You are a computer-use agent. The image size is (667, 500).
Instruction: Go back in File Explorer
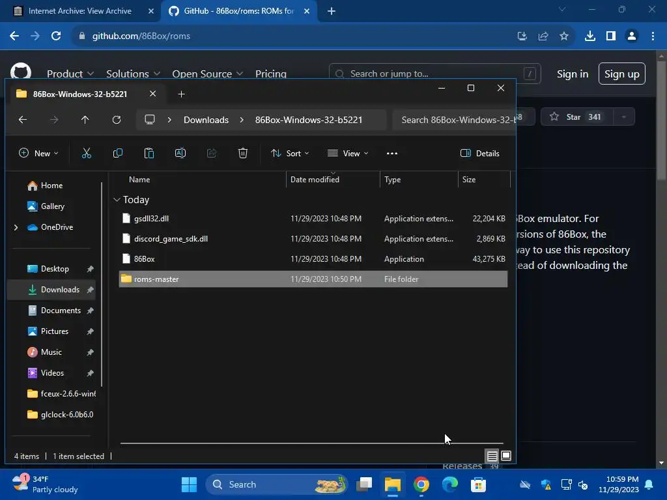click(x=23, y=120)
